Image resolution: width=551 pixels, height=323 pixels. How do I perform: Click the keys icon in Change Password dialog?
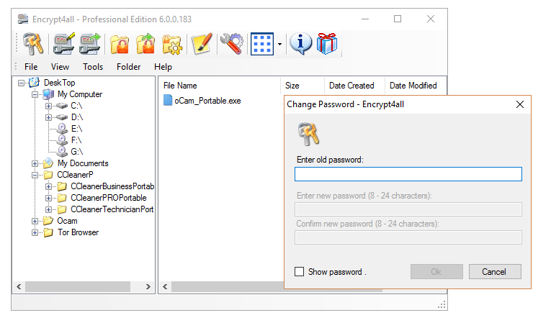[x=308, y=134]
